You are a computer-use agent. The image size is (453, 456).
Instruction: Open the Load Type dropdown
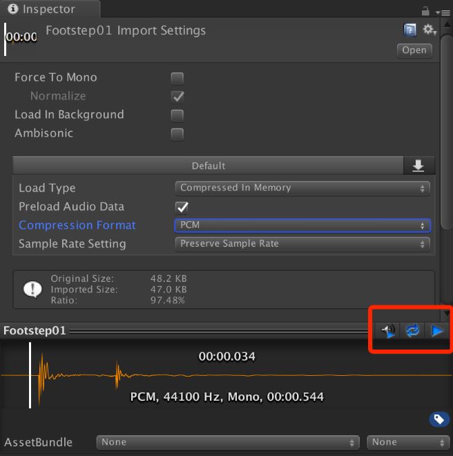coord(302,188)
